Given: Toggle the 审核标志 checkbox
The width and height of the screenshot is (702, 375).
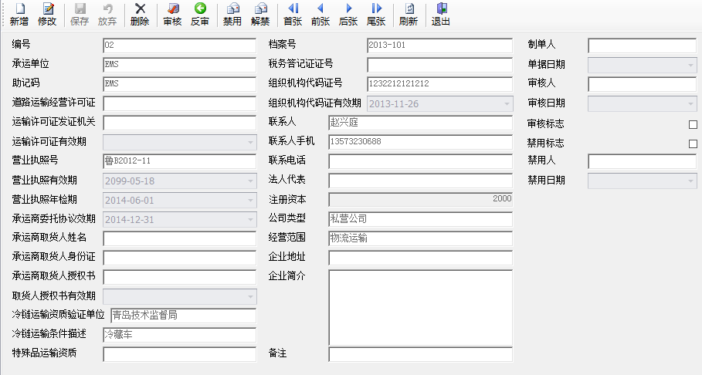Looking at the screenshot, I should click(693, 124).
